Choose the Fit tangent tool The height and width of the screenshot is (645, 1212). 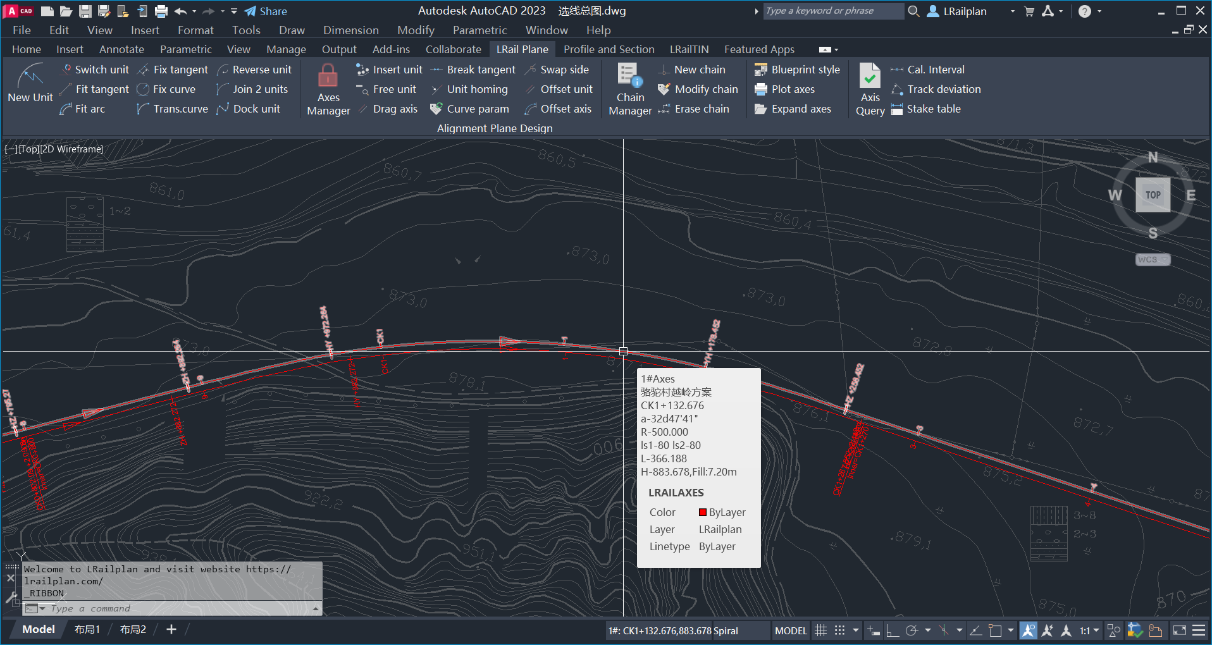coord(94,89)
